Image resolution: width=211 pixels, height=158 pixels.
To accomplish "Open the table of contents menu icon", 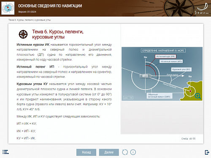I will 5,152.
